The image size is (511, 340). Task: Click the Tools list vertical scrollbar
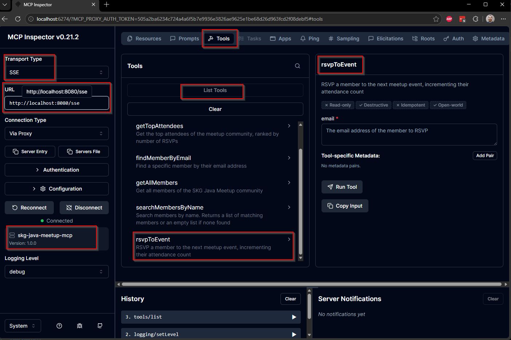tap(300, 202)
